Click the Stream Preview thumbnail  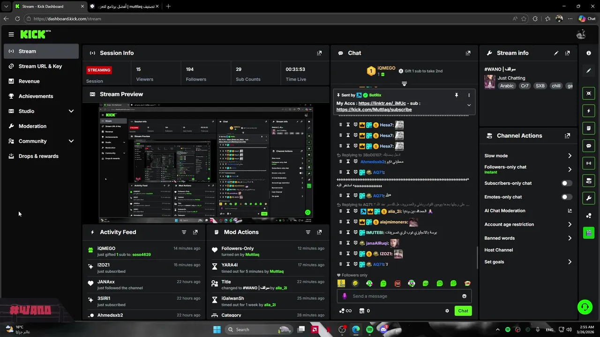pos(206,164)
